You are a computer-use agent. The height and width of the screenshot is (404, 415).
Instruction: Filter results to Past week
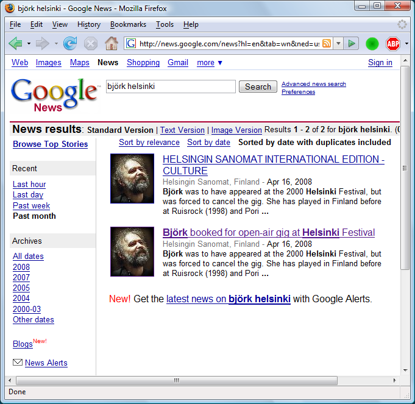(31, 205)
